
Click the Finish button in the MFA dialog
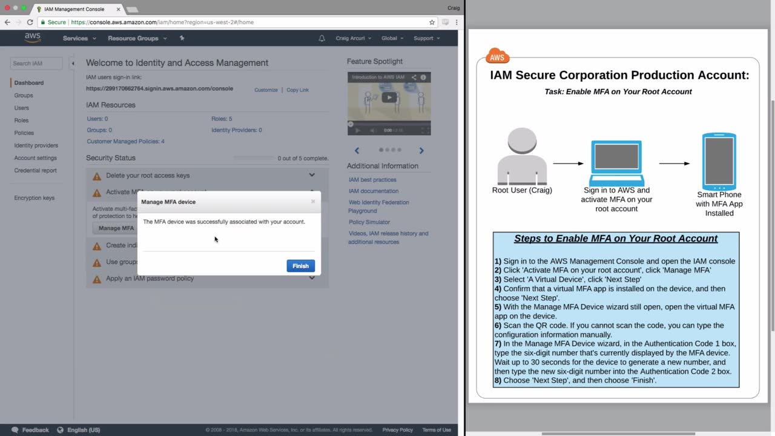click(x=300, y=266)
